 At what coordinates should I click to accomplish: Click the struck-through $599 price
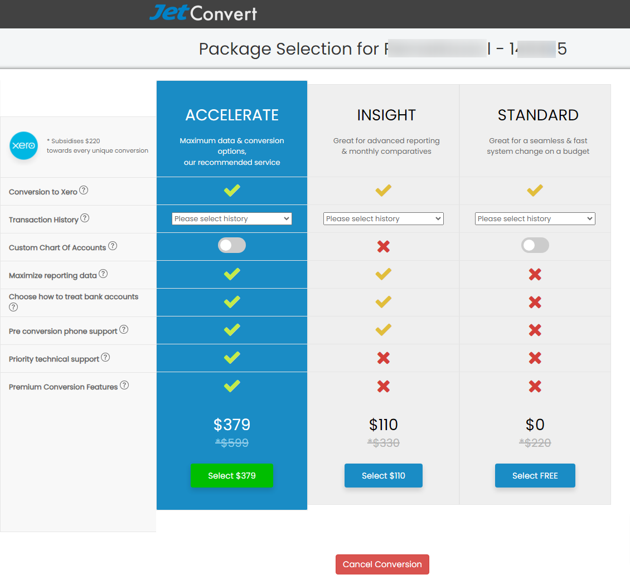pos(232,442)
